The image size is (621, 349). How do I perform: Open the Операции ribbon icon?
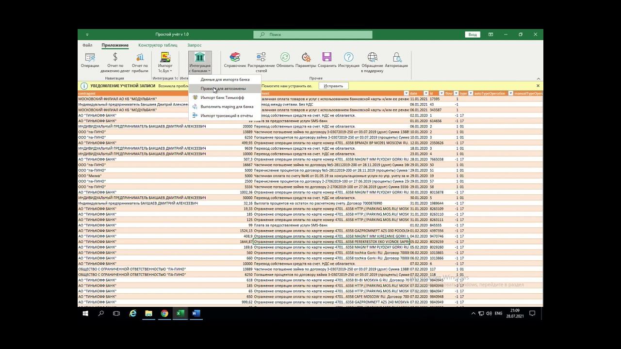coord(90,60)
